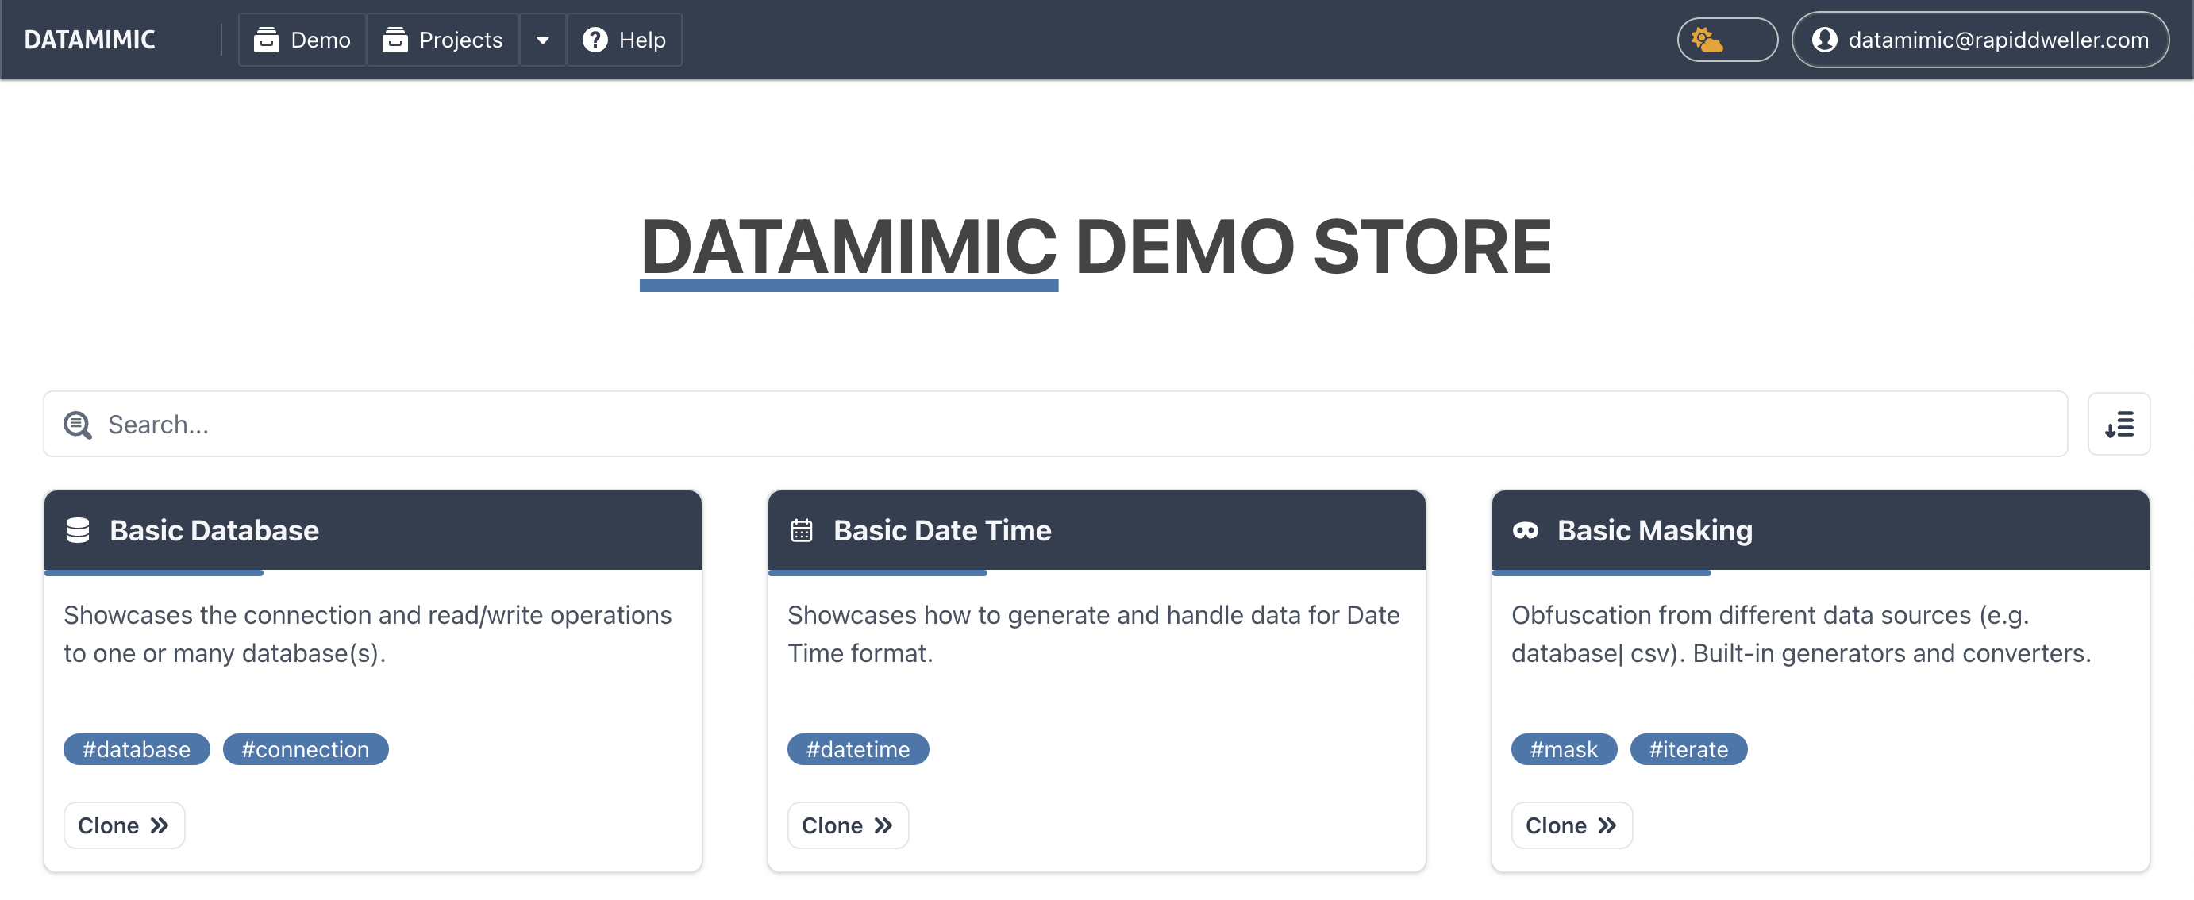Click the Basic Database description text
Image resolution: width=2194 pixels, height=900 pixels.
click(x=368, y=633)
